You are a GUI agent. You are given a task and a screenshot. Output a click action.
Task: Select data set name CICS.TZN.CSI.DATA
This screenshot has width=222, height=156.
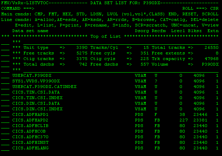point(36,92)
